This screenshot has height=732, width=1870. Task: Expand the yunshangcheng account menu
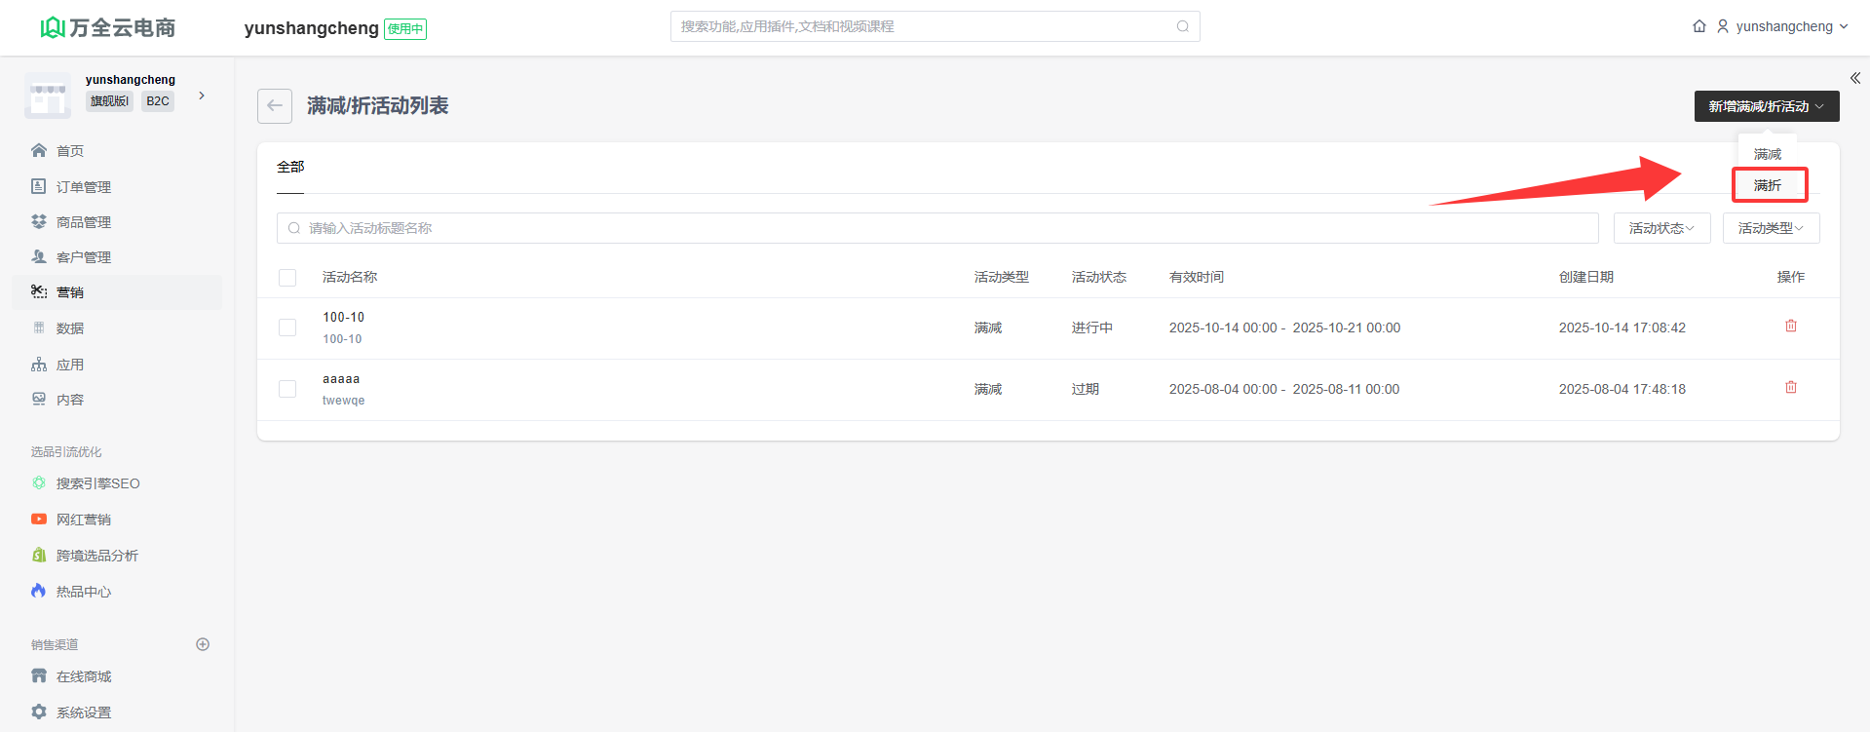coord(1783,26)
